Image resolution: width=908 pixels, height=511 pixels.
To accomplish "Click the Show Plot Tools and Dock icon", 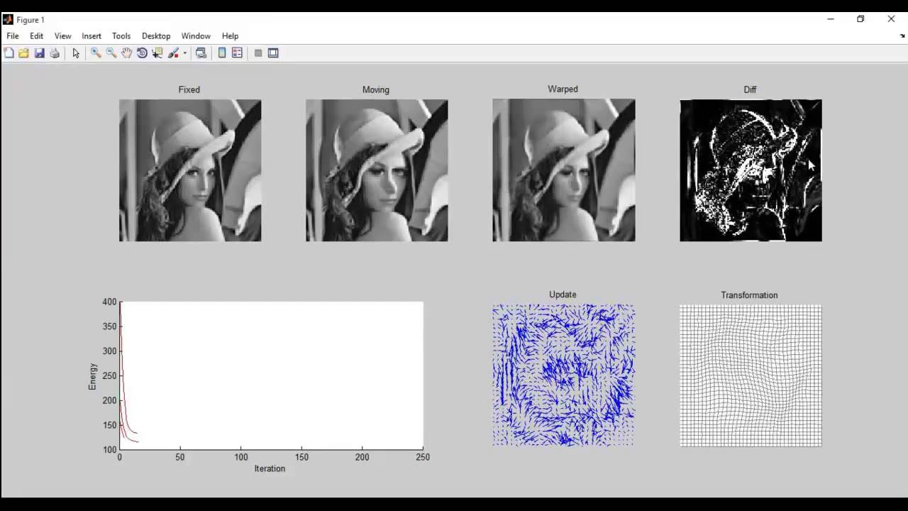I will 273,53.
